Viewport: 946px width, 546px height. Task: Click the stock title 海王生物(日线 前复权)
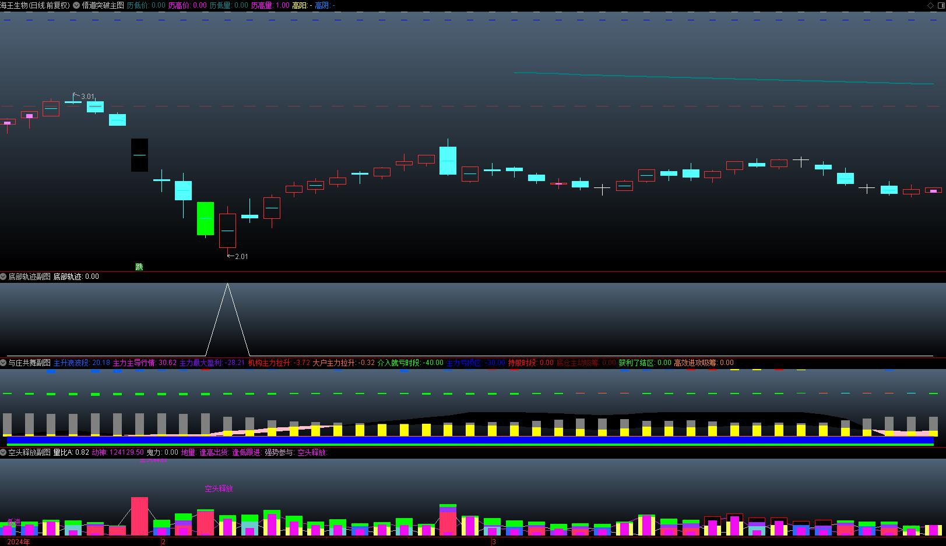point(35,5)
